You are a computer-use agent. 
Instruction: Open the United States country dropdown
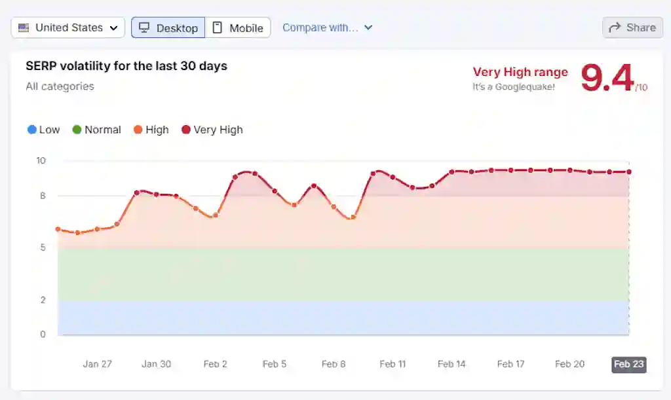click(x=68, y=27)
